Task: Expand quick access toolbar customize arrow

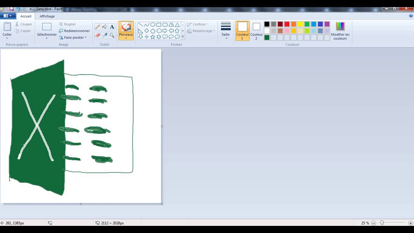Action: (x=30, y=9)
